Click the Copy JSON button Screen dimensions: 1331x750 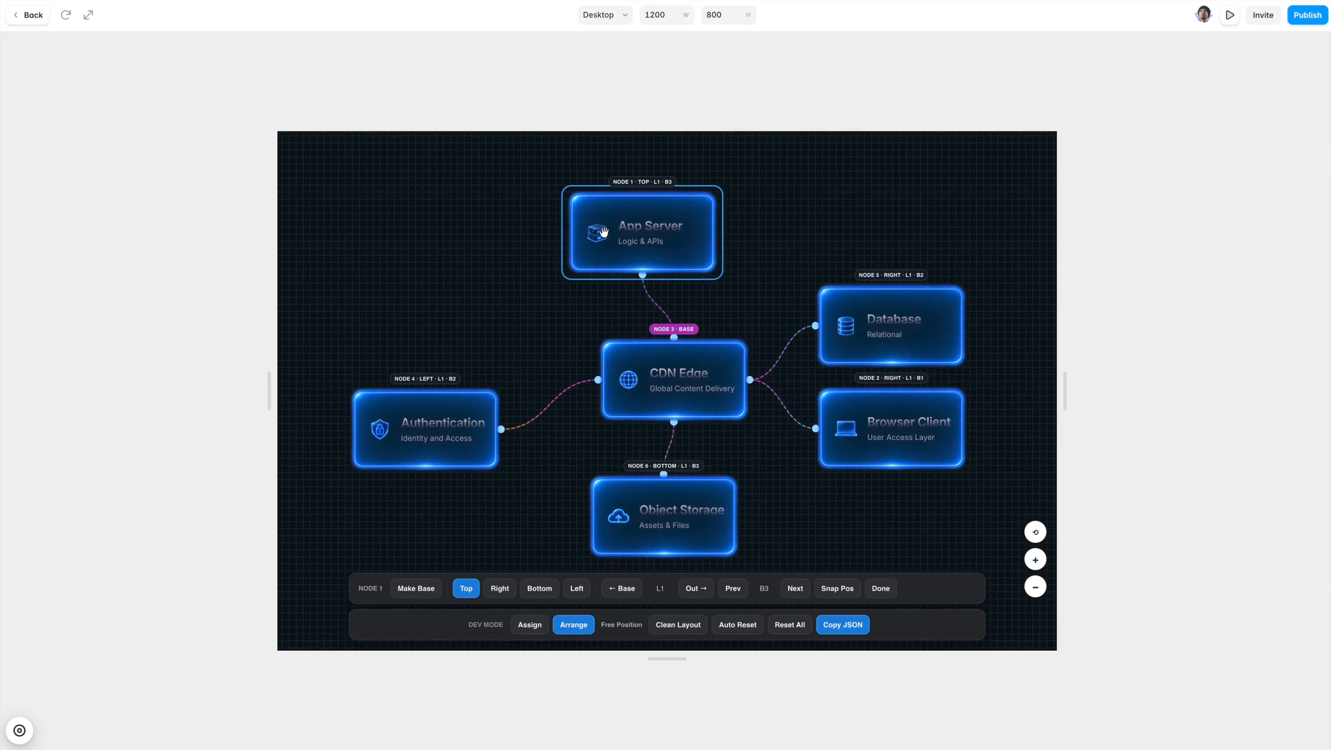[843, 625]
